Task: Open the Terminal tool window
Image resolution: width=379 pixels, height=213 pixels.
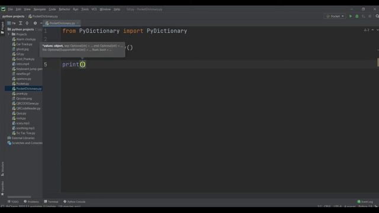Action: 52,202
